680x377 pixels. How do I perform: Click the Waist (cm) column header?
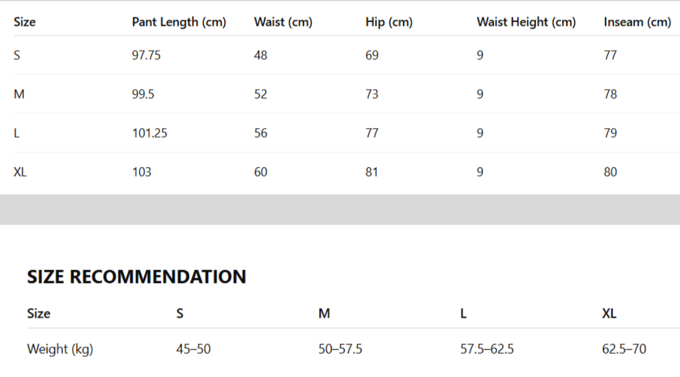[x=283, y=22]
